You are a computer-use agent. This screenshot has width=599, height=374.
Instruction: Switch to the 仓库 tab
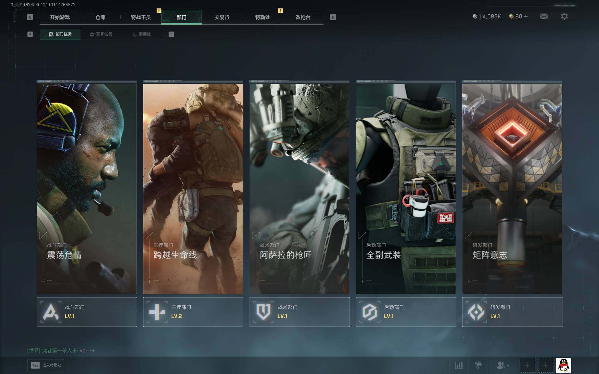pos(100,17)
